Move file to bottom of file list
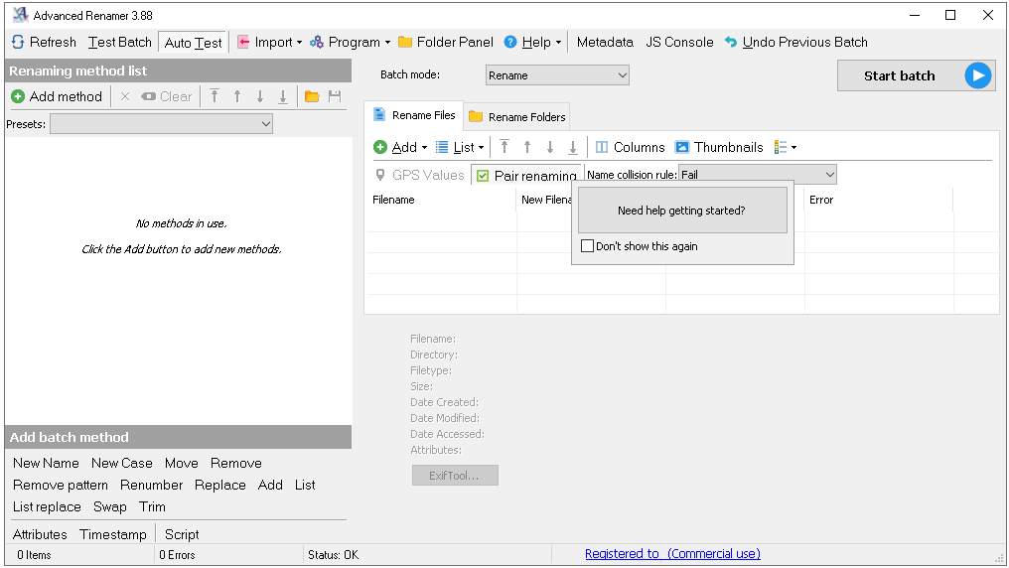1009x568 pixels. tap(573, 147)
